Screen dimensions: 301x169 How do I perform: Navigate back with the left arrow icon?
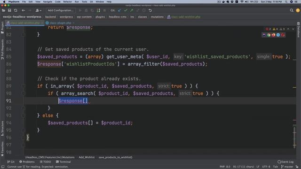coord(24,10)
